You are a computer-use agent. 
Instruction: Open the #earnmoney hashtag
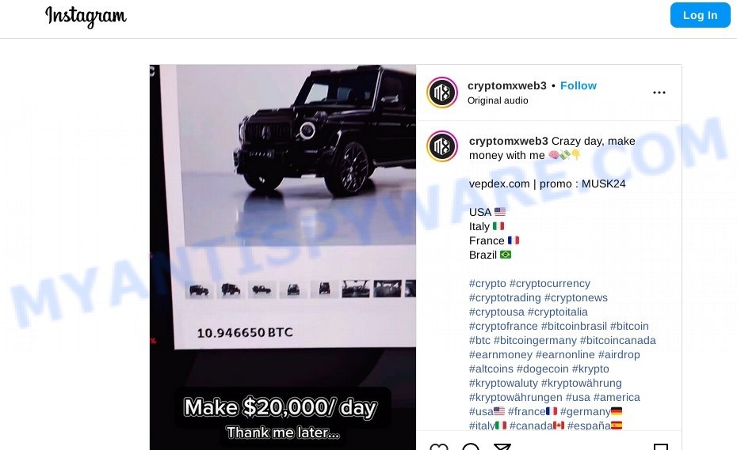(x=501, y=354)
